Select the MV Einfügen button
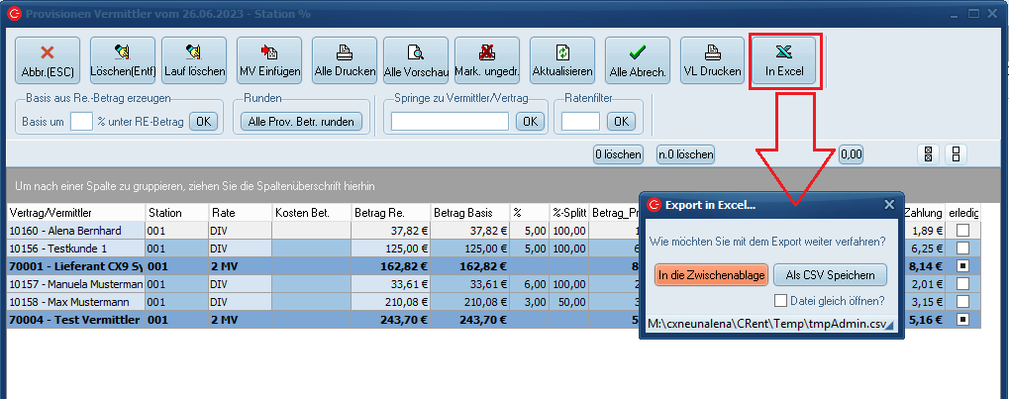 (x=268, y=61)
